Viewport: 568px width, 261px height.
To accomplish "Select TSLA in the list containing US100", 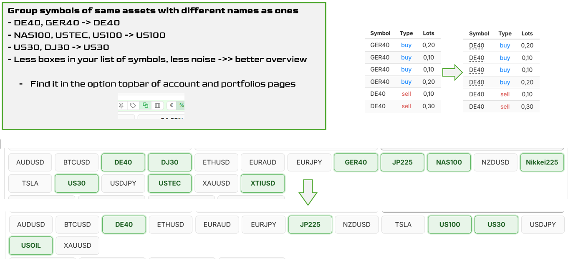I will [x=403, y=224].
